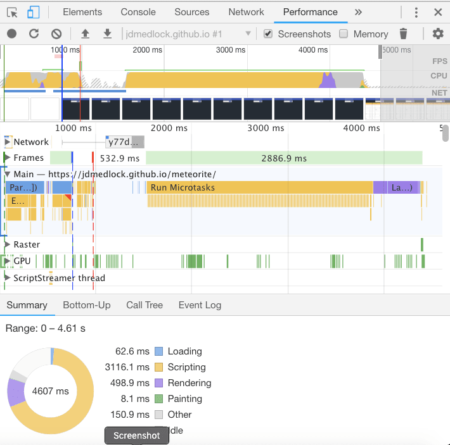Select the Par...]) parse event bar
This screenshot has width=450, height=445.
click(25, 187)
